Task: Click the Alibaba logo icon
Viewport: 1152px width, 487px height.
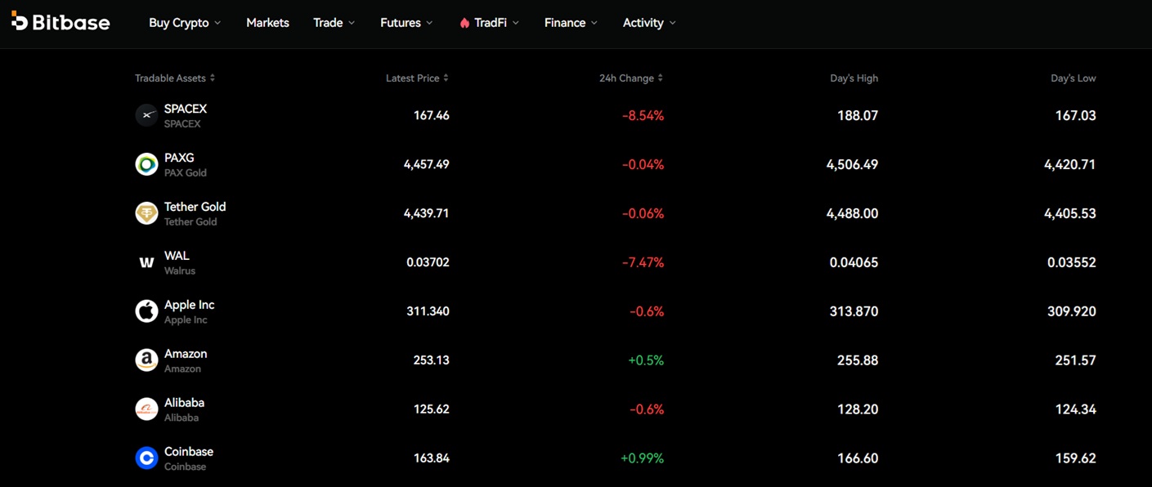Action: (146, 409)
